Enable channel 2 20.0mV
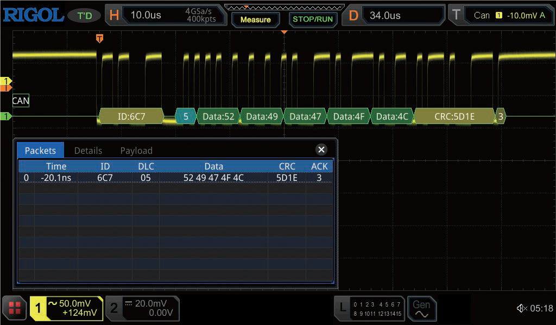The image size is (556, 325). [x=142, y=308]
